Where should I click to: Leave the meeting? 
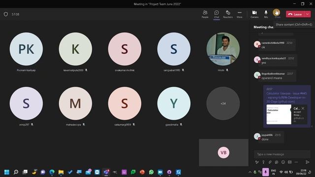click(295, 14)
